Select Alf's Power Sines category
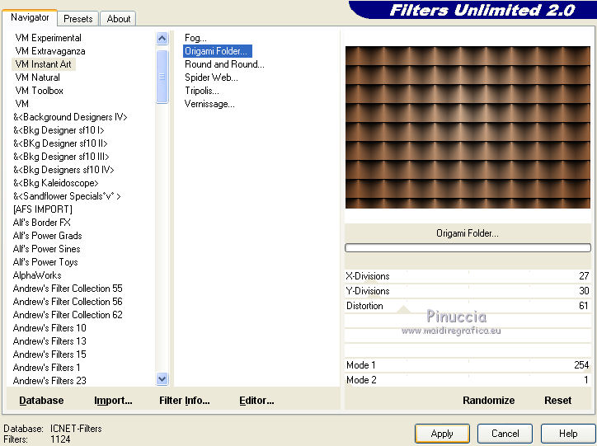Screen dimensions: 597x446 47,249
